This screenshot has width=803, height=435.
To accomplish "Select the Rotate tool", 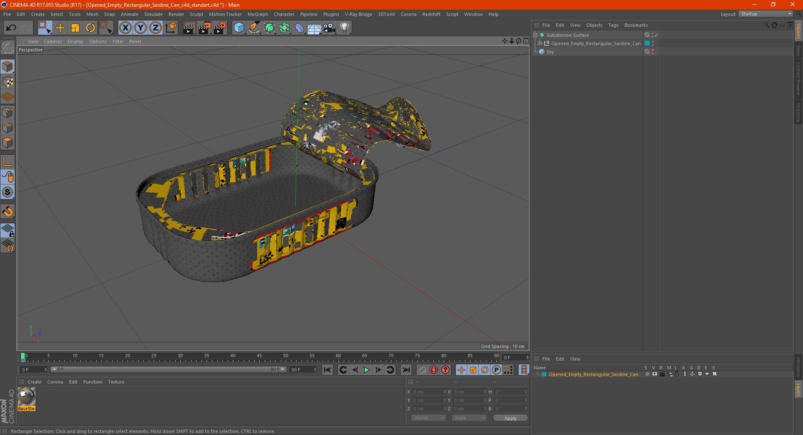I will click(90, 28).
